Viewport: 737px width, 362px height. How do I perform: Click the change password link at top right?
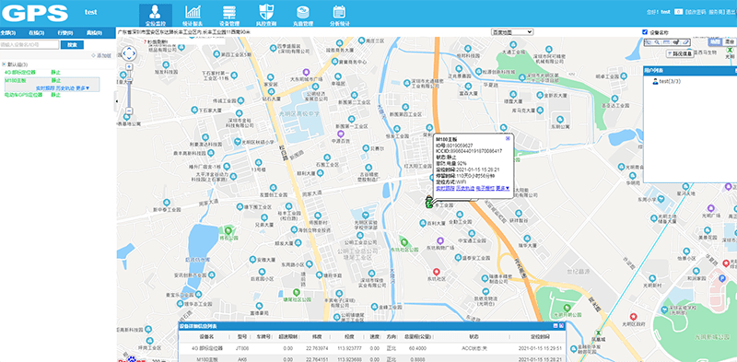(x=696, y=12)
